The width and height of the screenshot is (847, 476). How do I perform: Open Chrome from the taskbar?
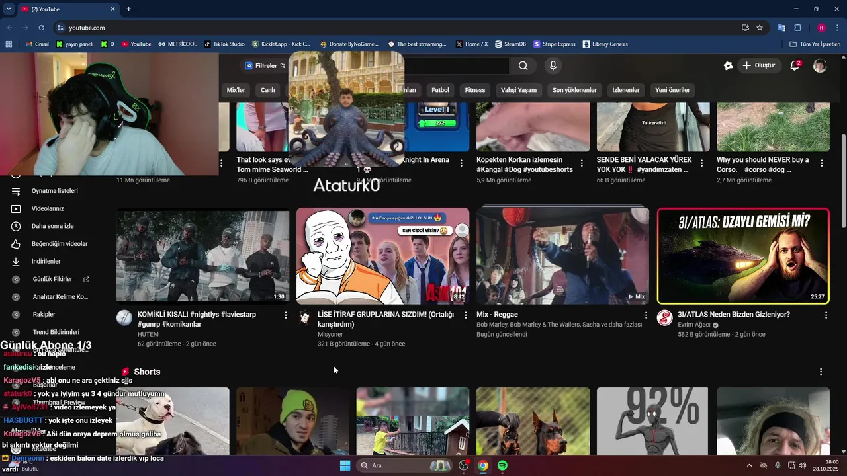[x=483, y=465]
